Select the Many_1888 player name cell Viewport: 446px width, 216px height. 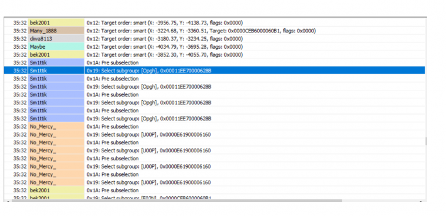pyautogui.click(x=56, y=31)
